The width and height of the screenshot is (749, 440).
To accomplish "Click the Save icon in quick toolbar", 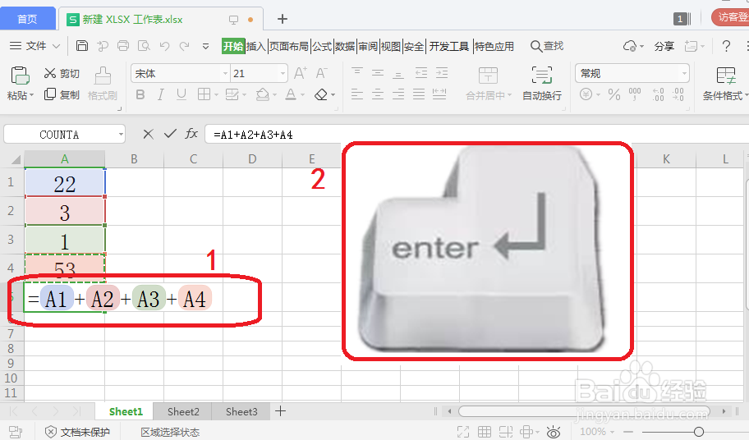I will [82, 46].
